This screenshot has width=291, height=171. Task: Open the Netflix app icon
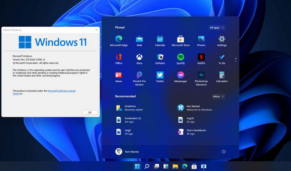201,59
